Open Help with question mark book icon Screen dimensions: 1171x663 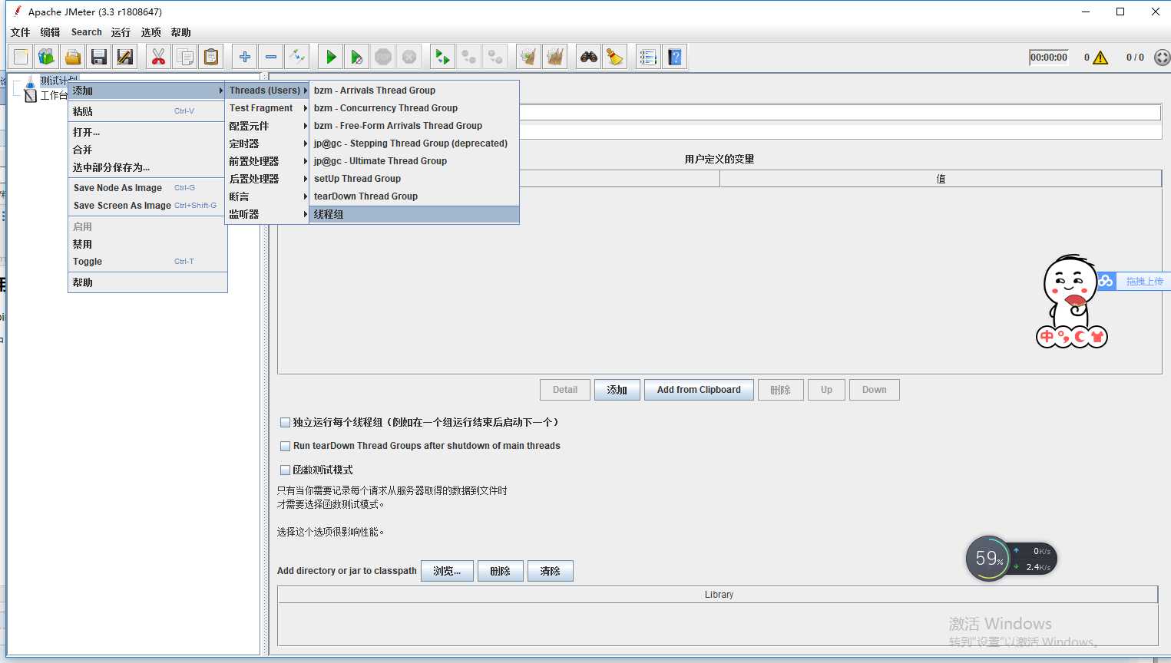pos(675,57)
